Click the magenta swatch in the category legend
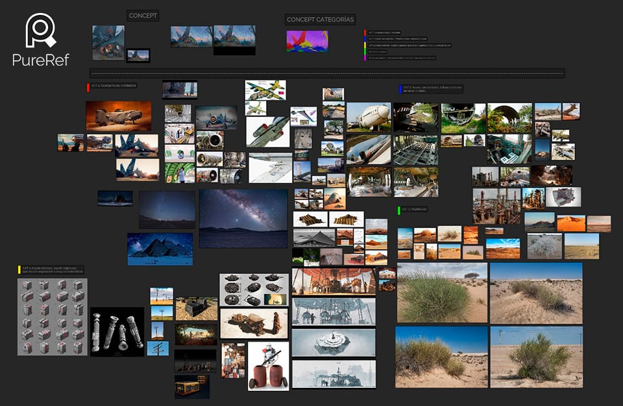 point(365,58)
